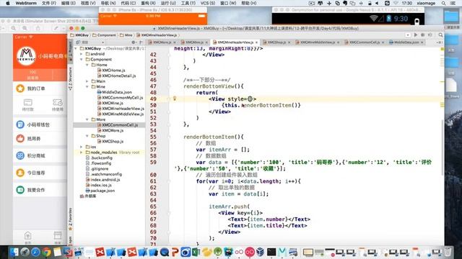462x259 pixels.
Task: Expand the android folder
Action: (82, 54)
